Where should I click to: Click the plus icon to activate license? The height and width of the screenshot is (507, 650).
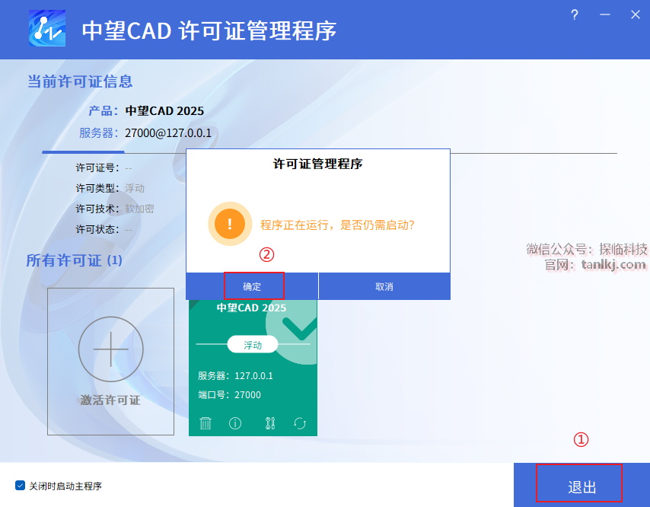pos(110,349)
